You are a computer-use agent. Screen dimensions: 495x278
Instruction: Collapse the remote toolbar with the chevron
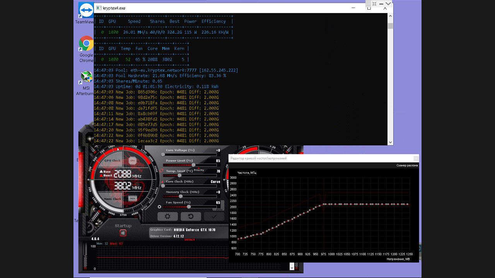click(x=387, y=3)
